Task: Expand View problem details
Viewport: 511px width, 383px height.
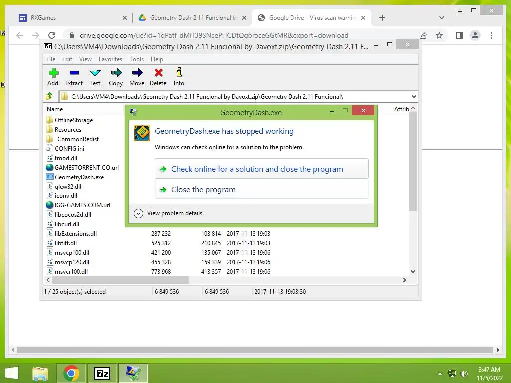Action: [x=168, y=213]
